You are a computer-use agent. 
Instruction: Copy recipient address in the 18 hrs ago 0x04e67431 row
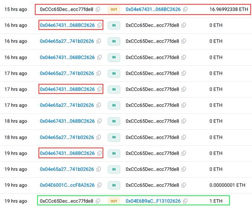[x=184, y=121]
